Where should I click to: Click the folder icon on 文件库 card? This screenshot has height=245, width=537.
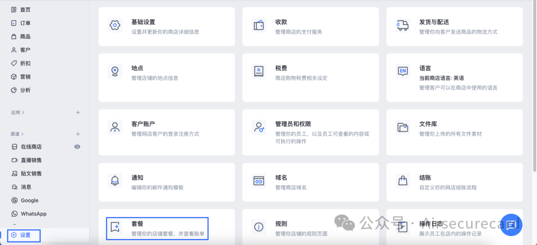pyautogui.click(x=403, y=127)
